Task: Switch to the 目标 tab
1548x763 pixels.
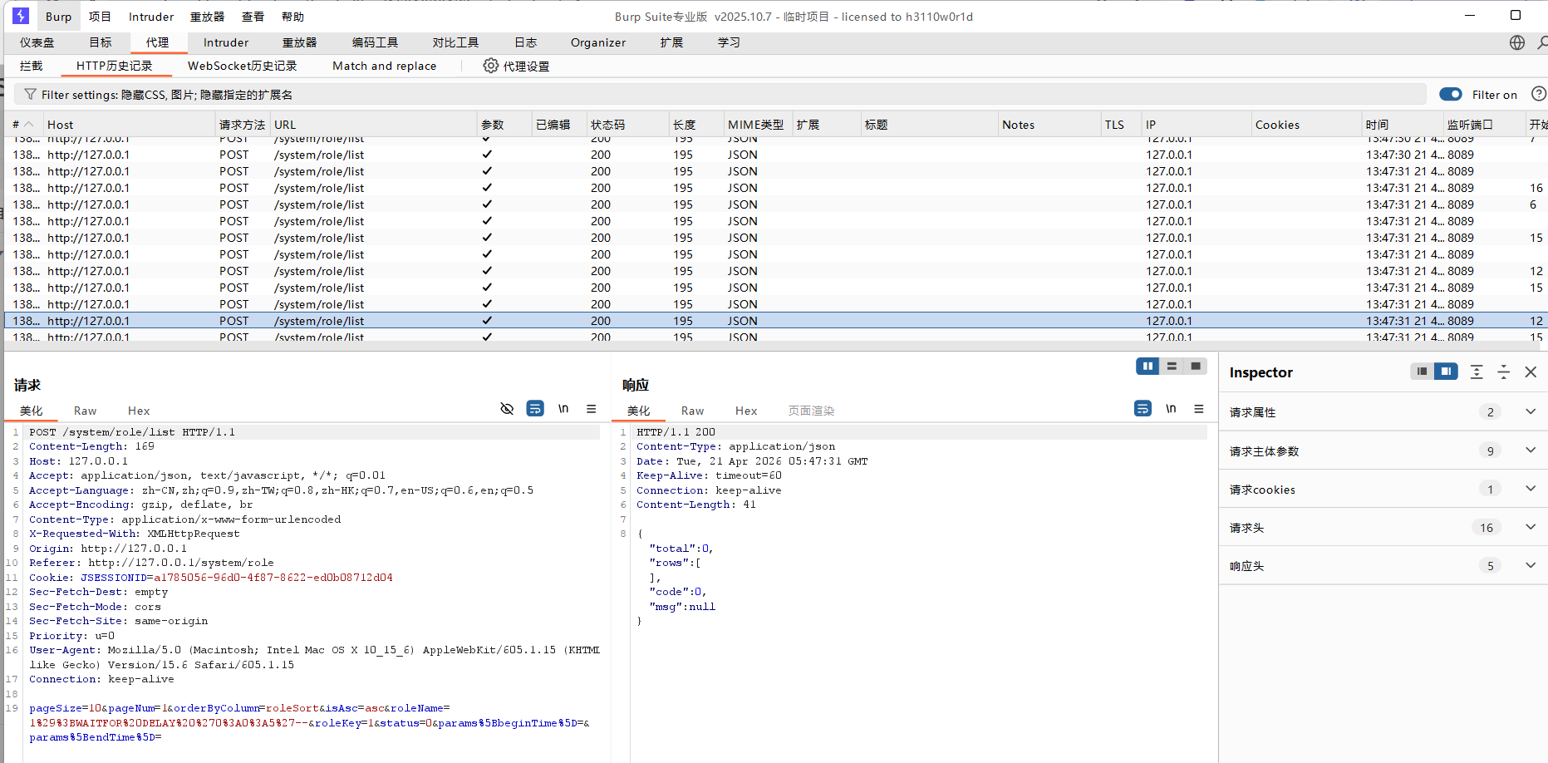Action: [101, 42]
